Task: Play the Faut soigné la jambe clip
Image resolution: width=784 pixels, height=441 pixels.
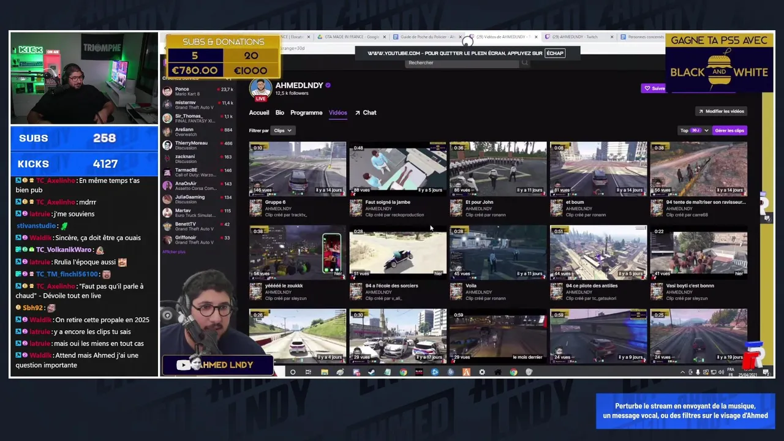Action: 398,169
